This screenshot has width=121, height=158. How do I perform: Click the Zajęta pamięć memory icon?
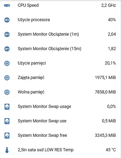(x=7, y=78)
